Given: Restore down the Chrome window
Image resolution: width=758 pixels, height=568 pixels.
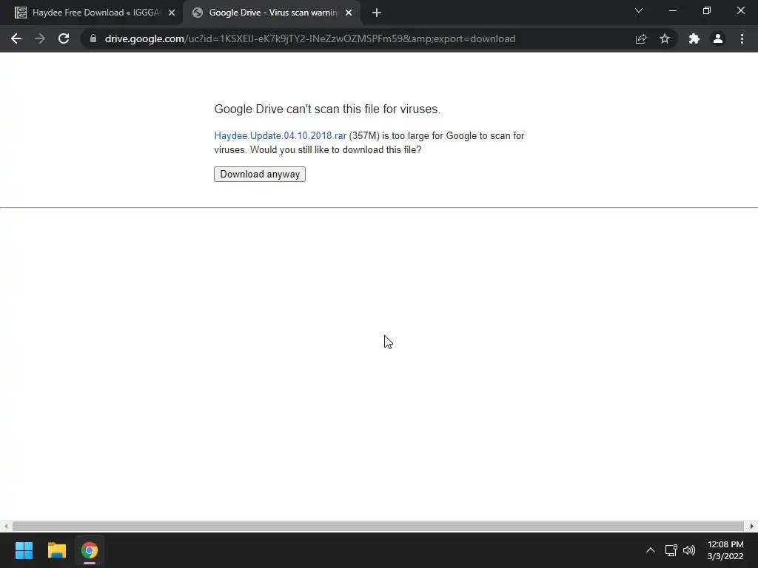Looking at the screenshot, I should 707,10.
